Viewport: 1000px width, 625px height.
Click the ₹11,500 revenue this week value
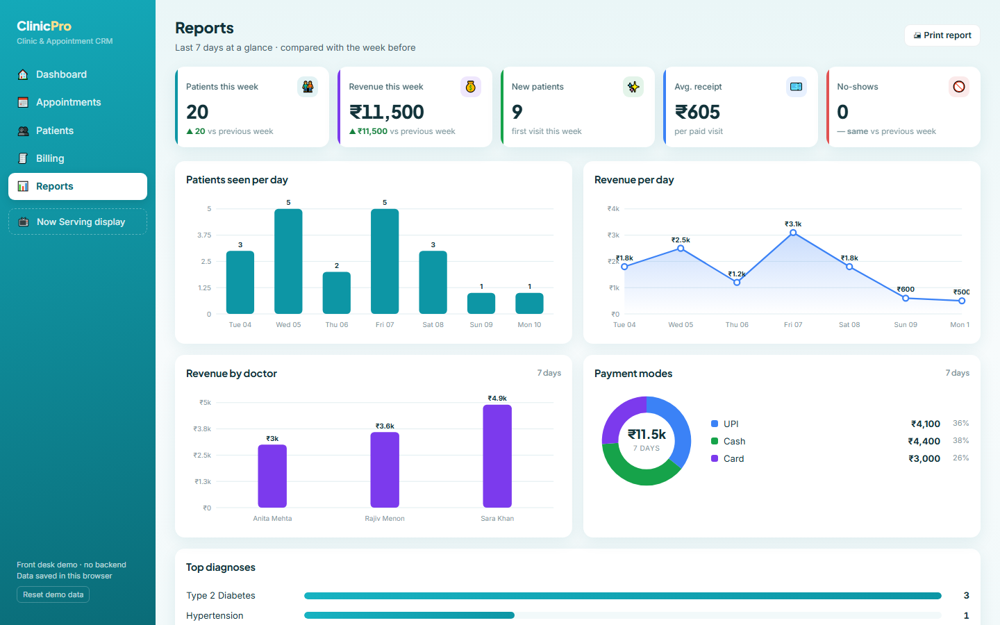387,112
